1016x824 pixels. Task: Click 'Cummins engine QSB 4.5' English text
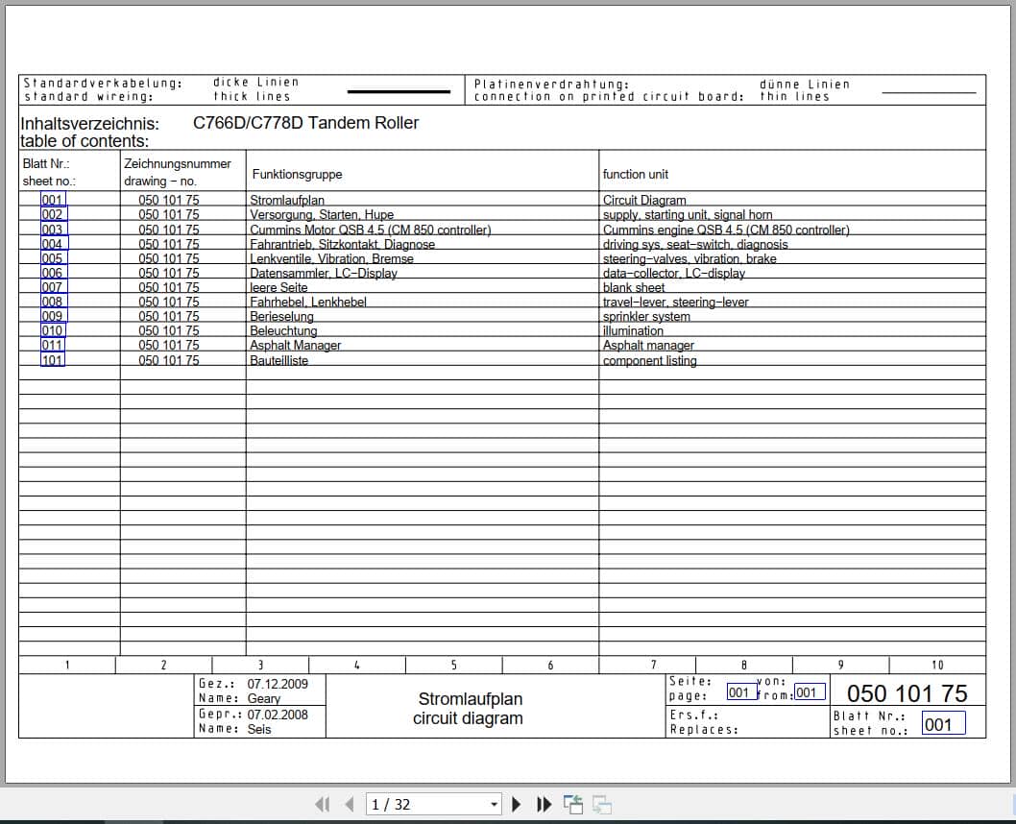[726, 230]
